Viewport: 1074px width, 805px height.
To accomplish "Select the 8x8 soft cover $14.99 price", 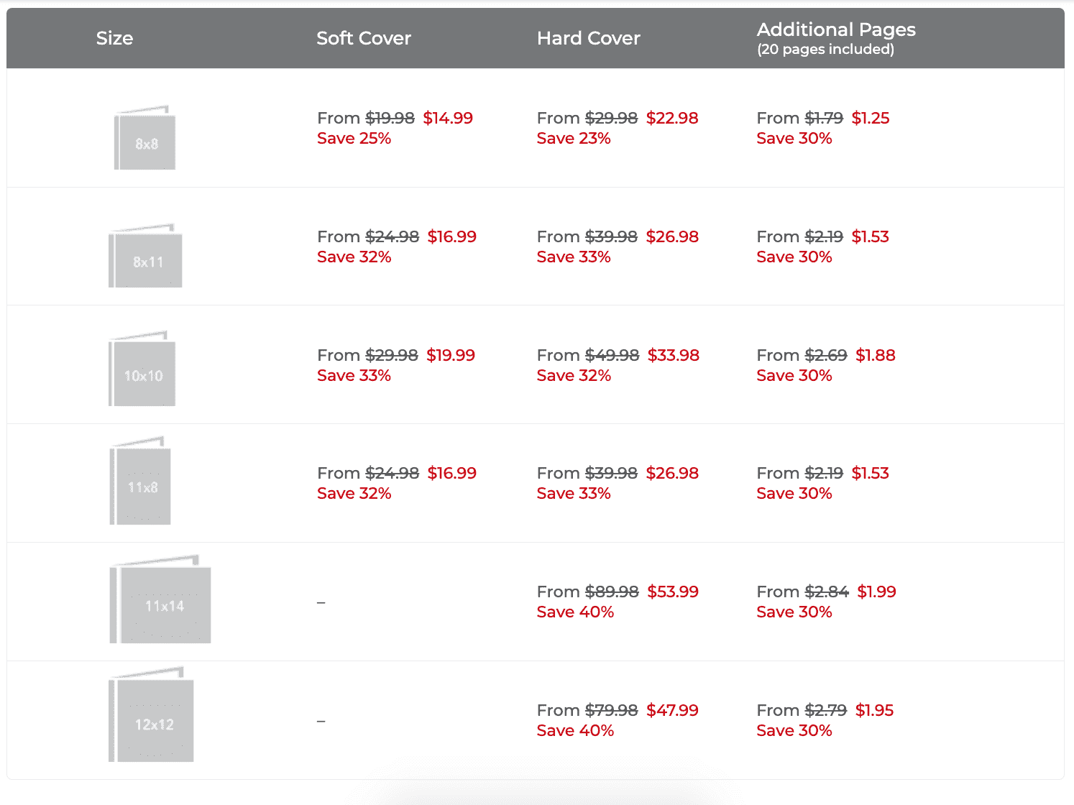I will coord(448,118).
